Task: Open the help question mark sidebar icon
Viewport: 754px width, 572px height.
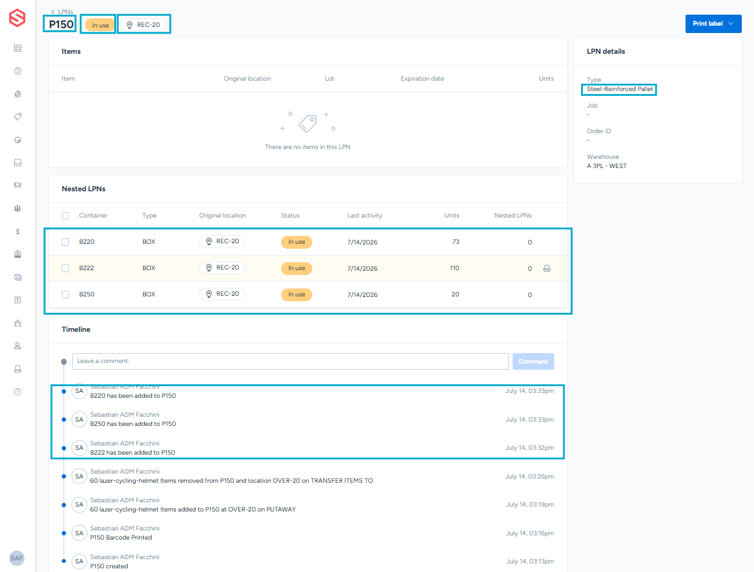Action: point(18,392)
